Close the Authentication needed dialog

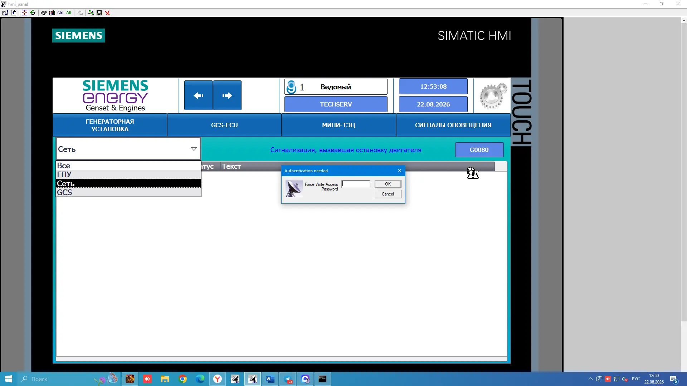[x=400, y=171]
